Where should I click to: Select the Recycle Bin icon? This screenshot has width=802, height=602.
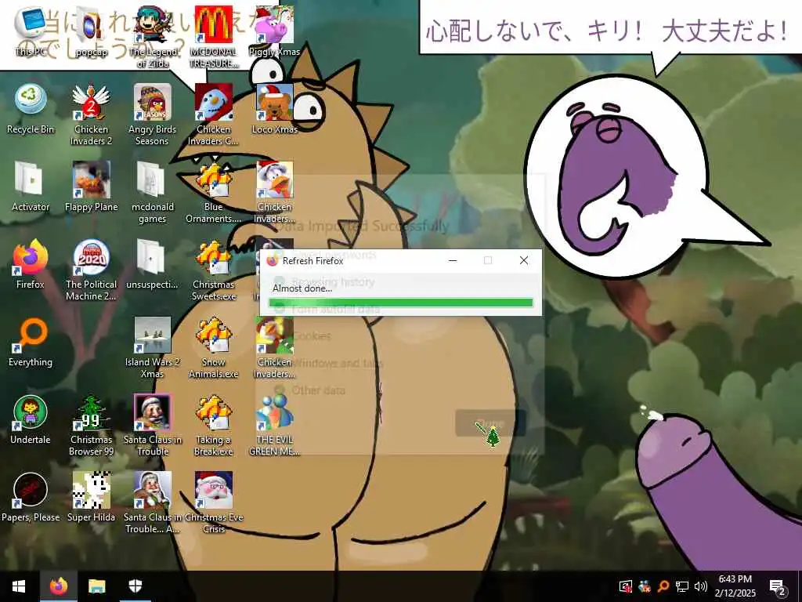click(x=31, y=109)
